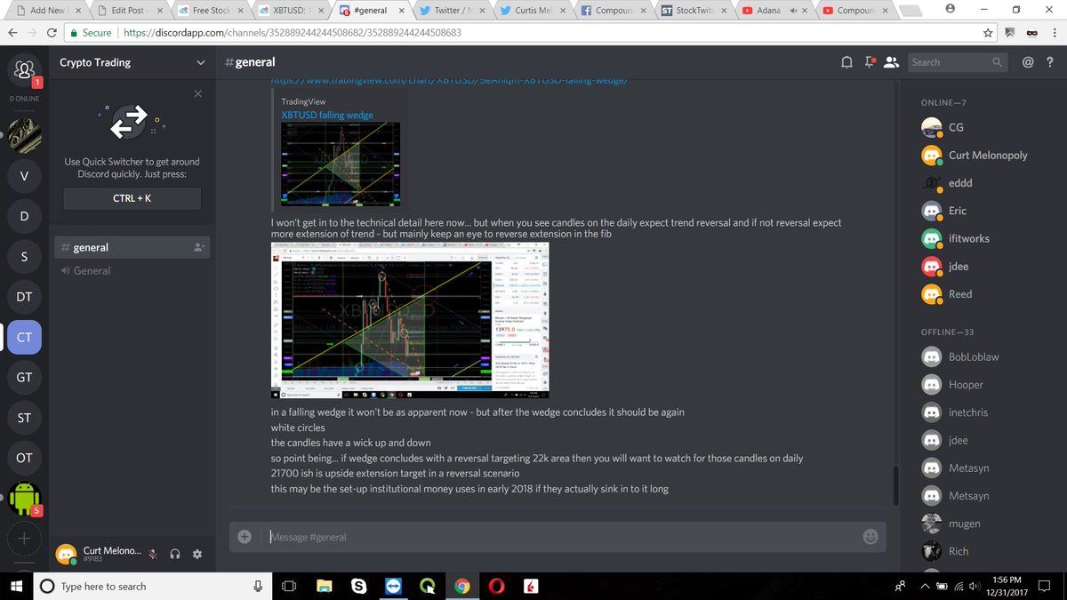1067x600 pixels.
Task: Open the XBTUSD falling wedge link
Action: (327, 115)
